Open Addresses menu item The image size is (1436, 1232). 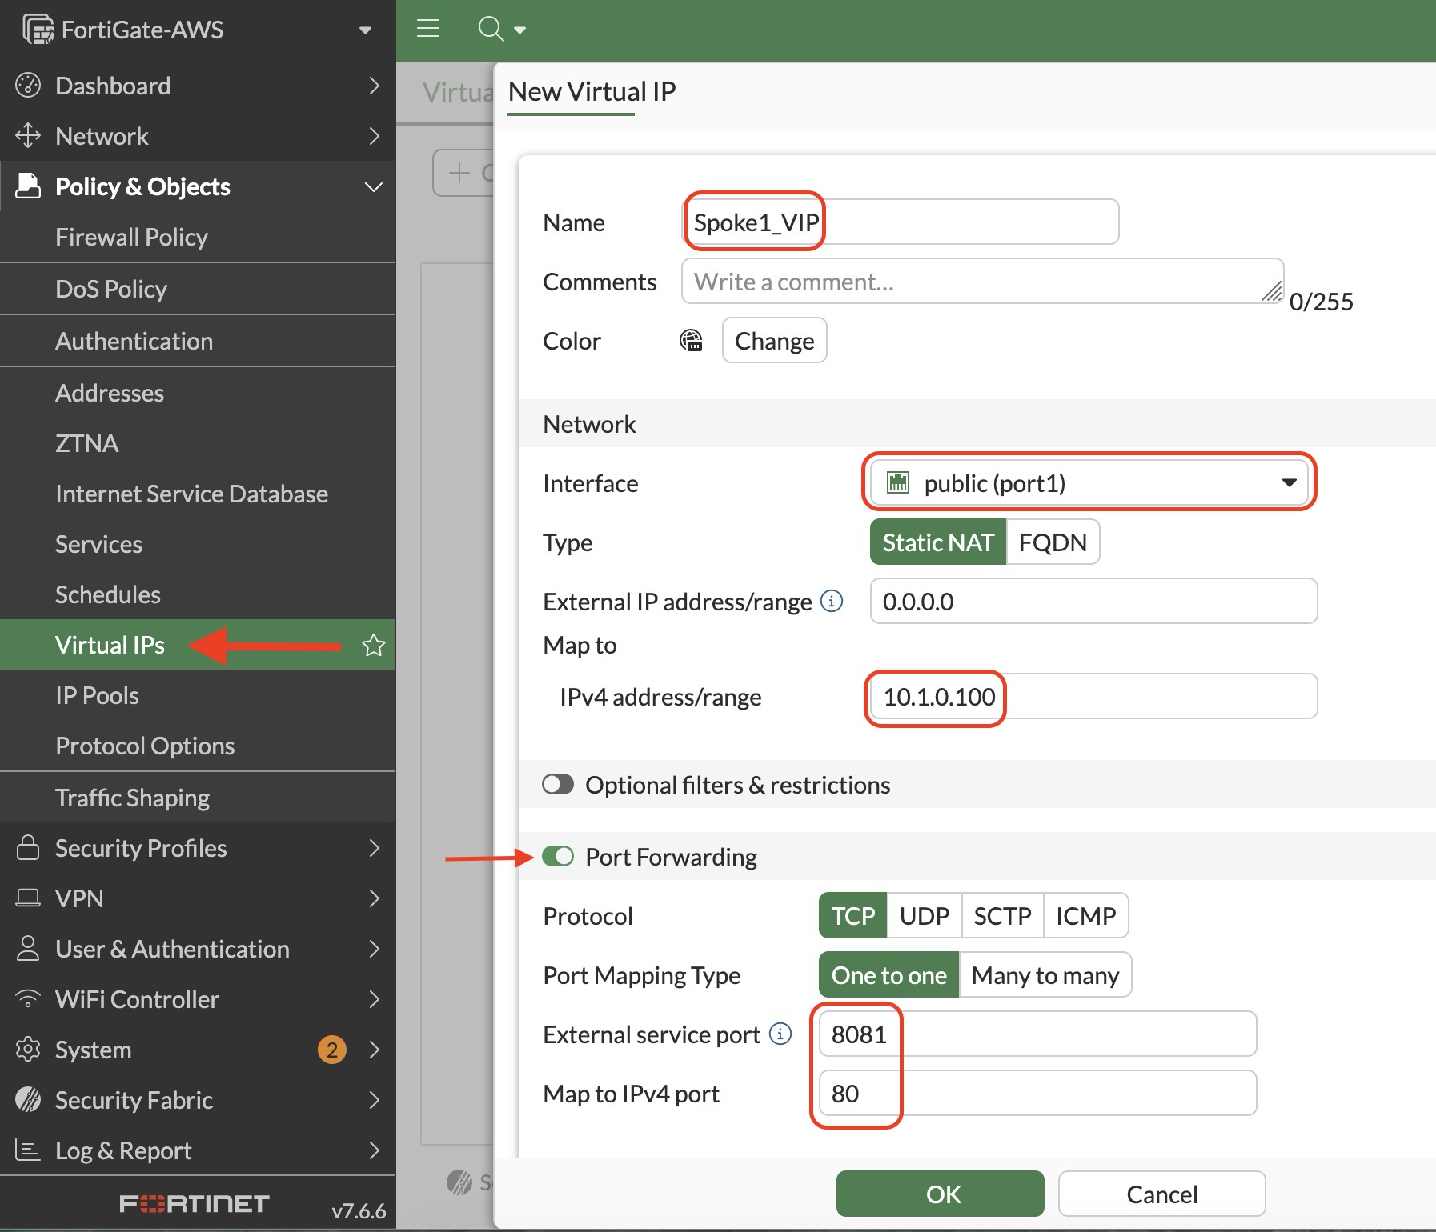(x=198, y=393)
